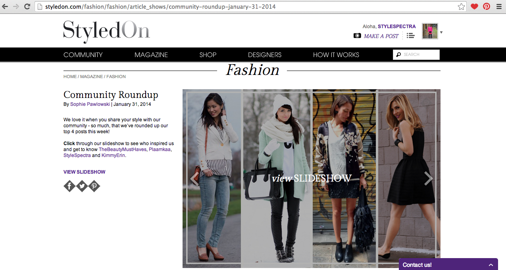
Task: Reload the page with the refresh icon
Action: click(27, 6)
